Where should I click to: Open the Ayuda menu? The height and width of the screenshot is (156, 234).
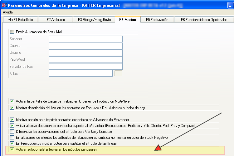click(8, 12)
